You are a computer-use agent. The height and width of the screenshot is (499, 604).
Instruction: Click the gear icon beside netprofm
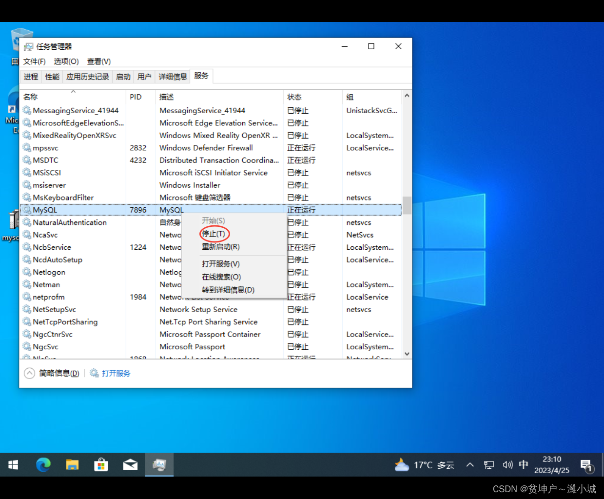27,297
